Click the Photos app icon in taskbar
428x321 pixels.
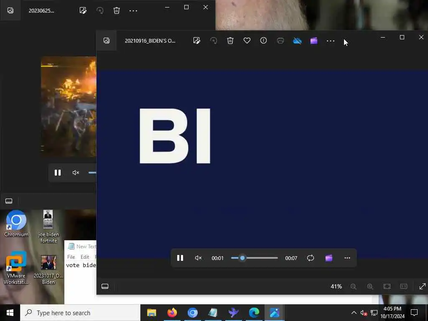click(x=274, y=313)
